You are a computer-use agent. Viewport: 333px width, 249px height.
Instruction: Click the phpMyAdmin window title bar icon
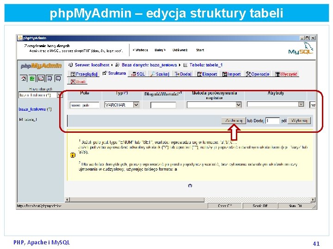click(x=20, y=38)
